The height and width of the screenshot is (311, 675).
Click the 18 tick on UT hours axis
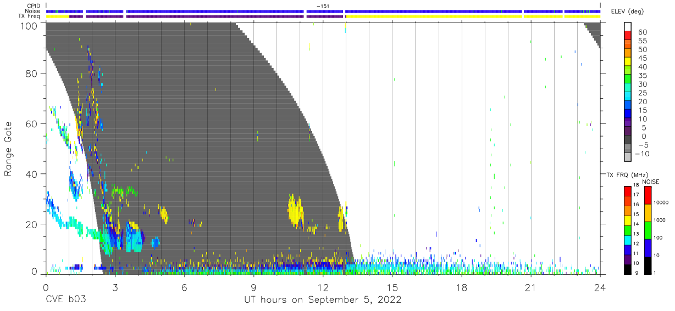(462, 286)
